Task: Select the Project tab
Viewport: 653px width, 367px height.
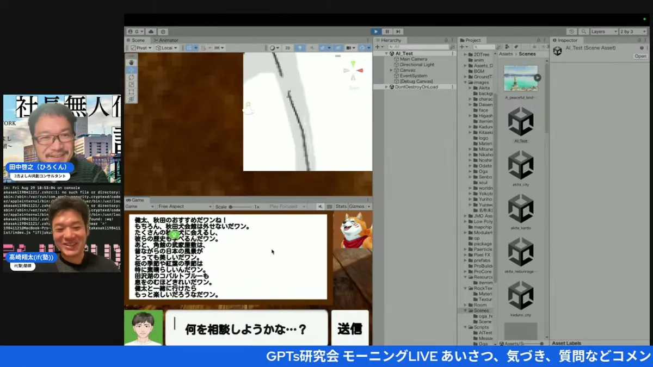Action: pyautogui.click(x=471, y=40)
